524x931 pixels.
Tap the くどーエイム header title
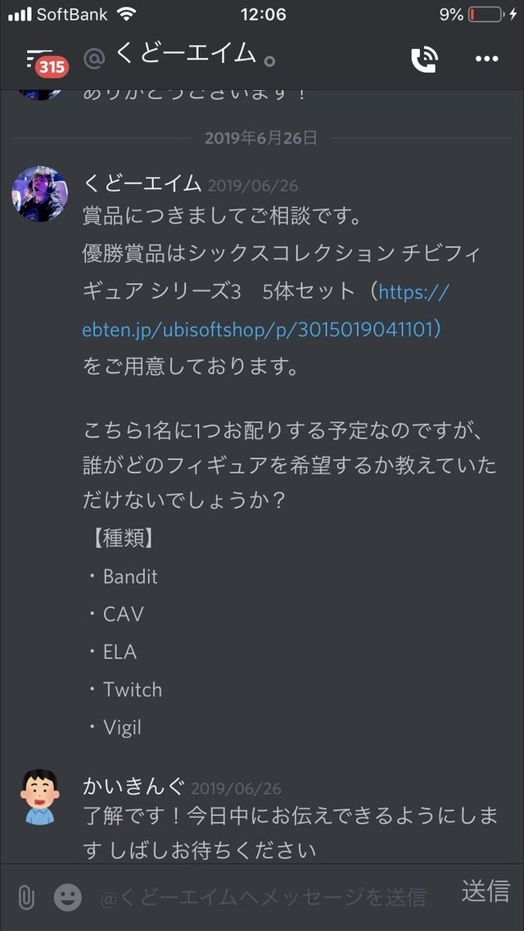(x=185, y=55)
